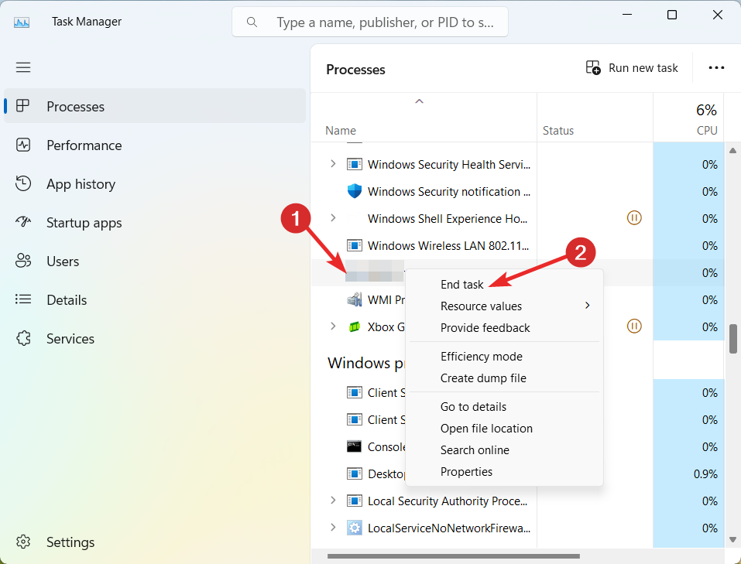The width and height of the screenshot is (741, 564).
Task: Select the Startup apps gauge icon
Action: point(23,221)
